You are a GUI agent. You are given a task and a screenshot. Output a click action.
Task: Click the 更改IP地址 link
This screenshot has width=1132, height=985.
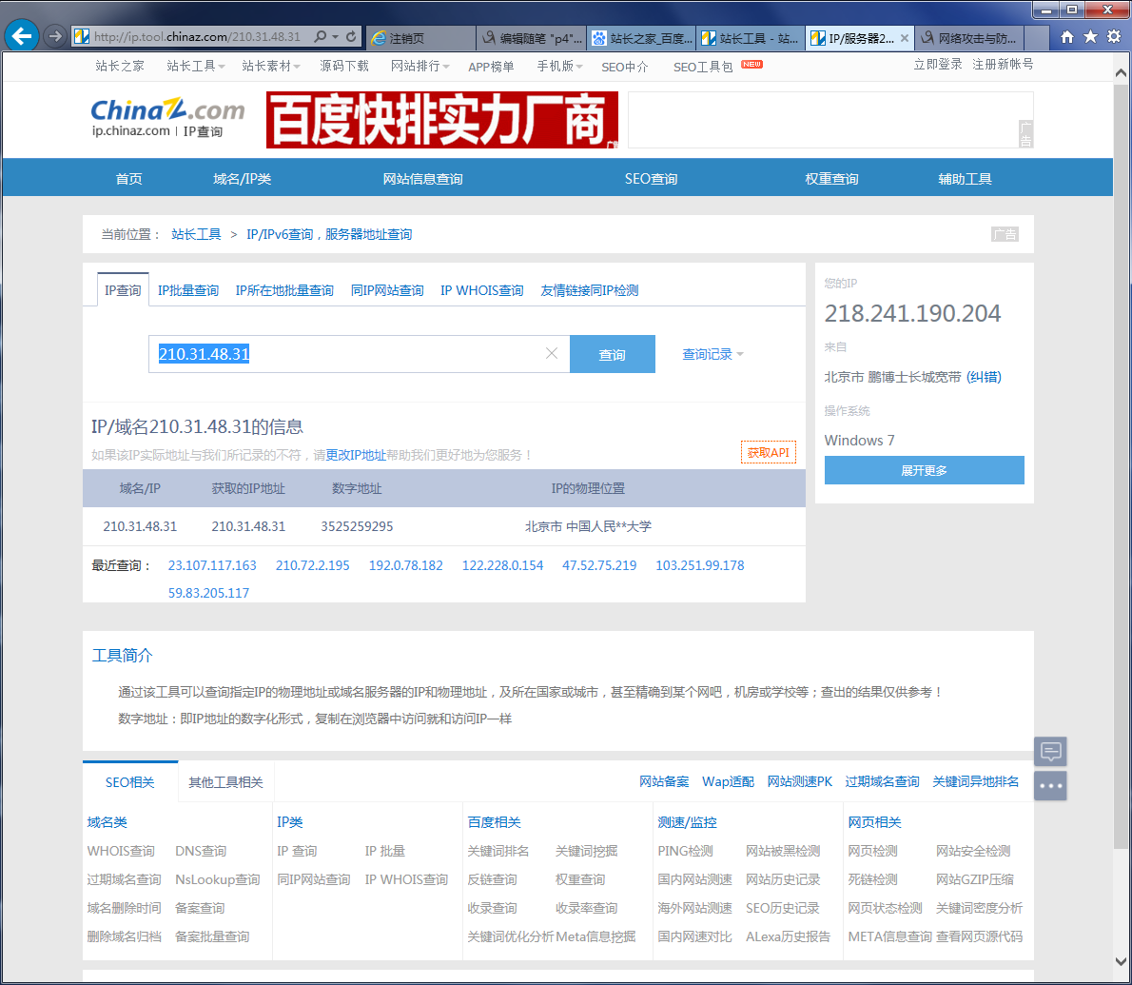pos(356,455)
